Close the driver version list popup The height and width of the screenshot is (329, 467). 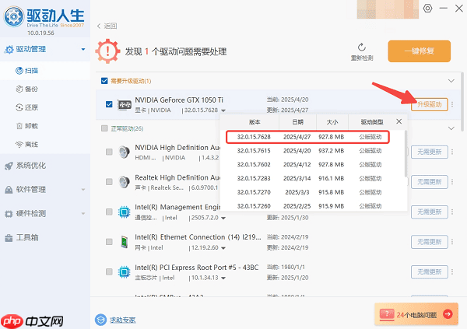(399, 121)
